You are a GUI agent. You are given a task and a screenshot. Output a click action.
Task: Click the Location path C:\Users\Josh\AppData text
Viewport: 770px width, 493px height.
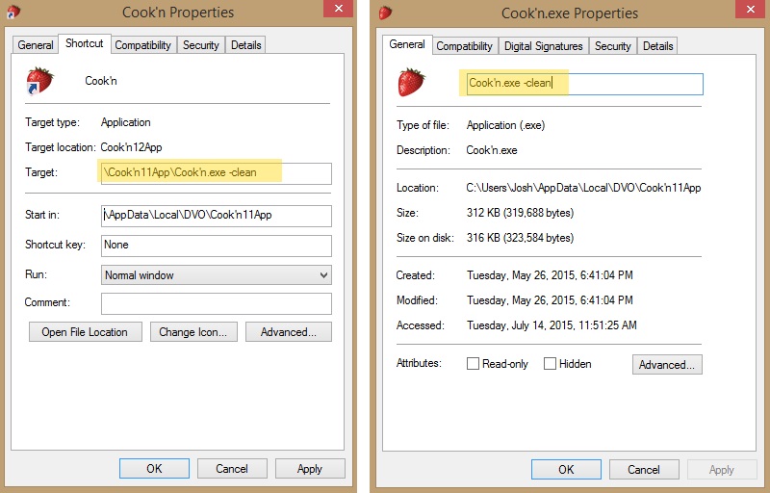click(583, 188)
